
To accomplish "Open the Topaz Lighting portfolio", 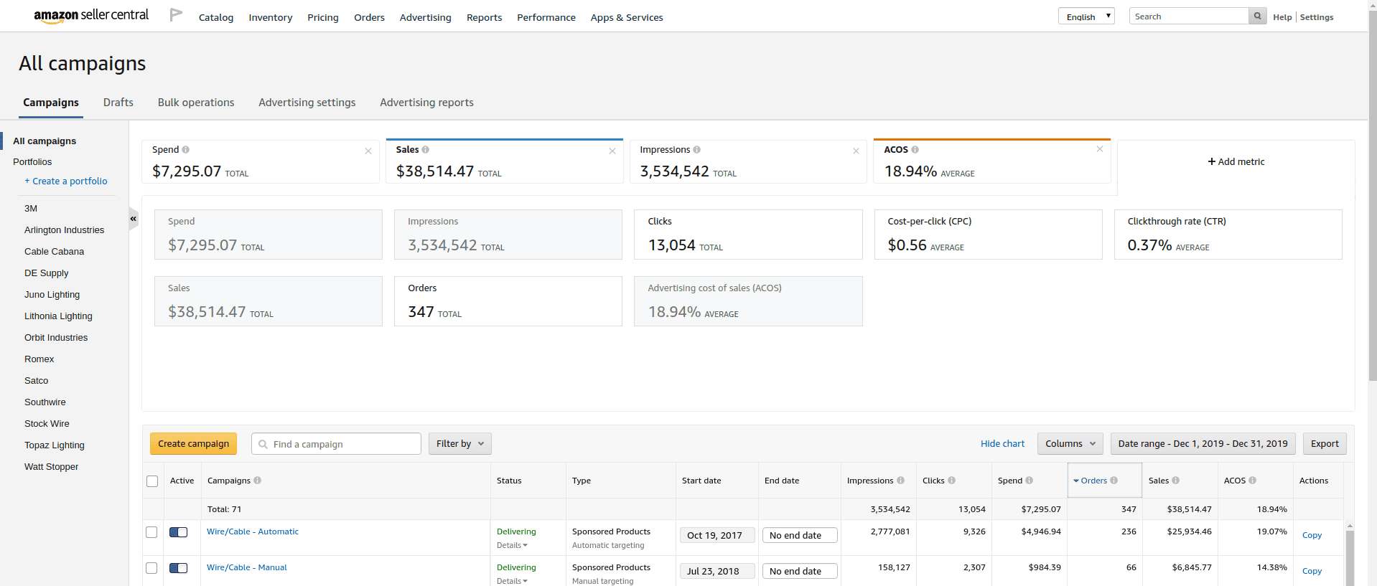I will (x=55, y=445).
